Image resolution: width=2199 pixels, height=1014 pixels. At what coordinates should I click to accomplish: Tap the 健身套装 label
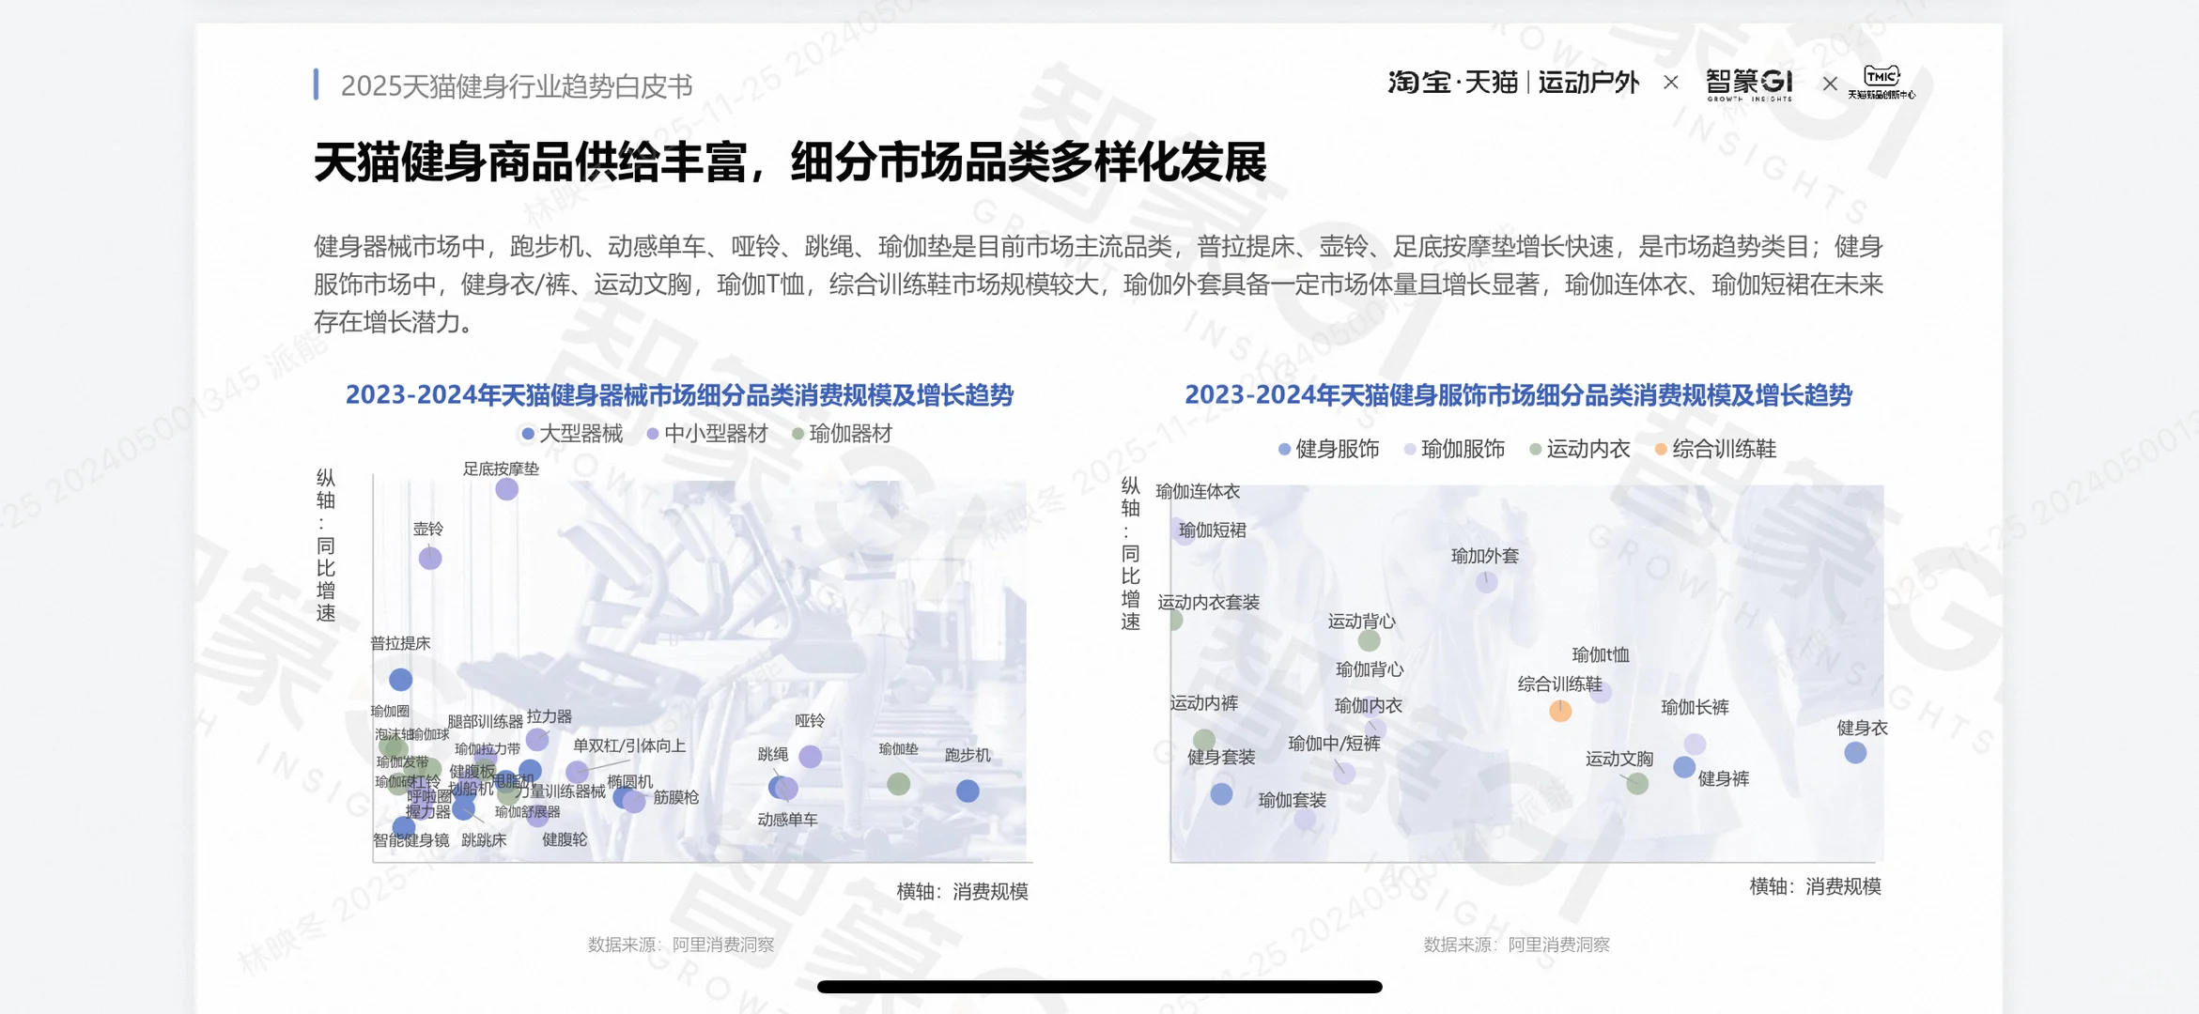click(1221, 757)
